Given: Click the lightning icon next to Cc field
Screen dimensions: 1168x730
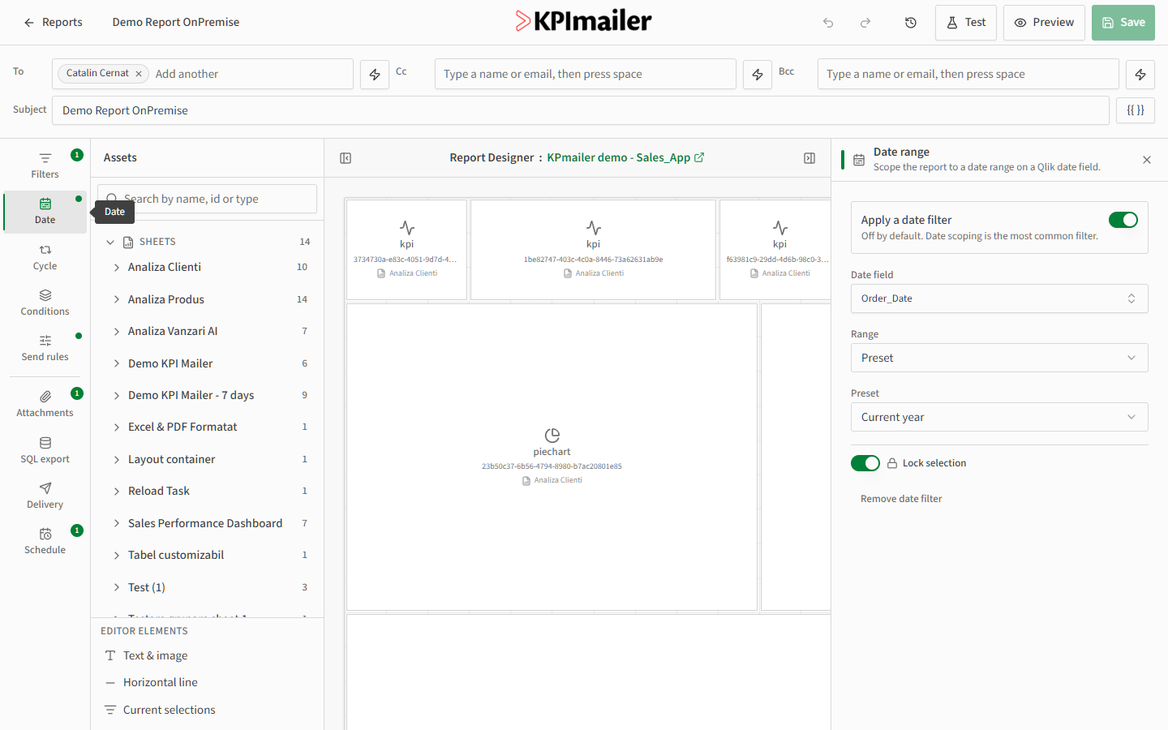Looking at the screenshot, I should pos(758,74).
